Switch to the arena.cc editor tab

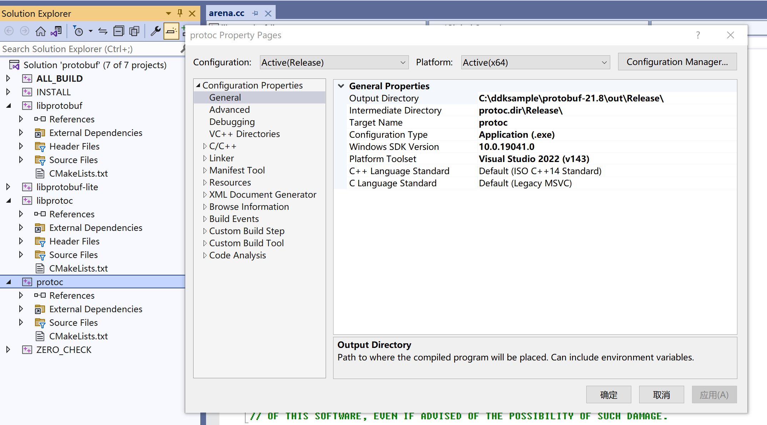point(226,13)
